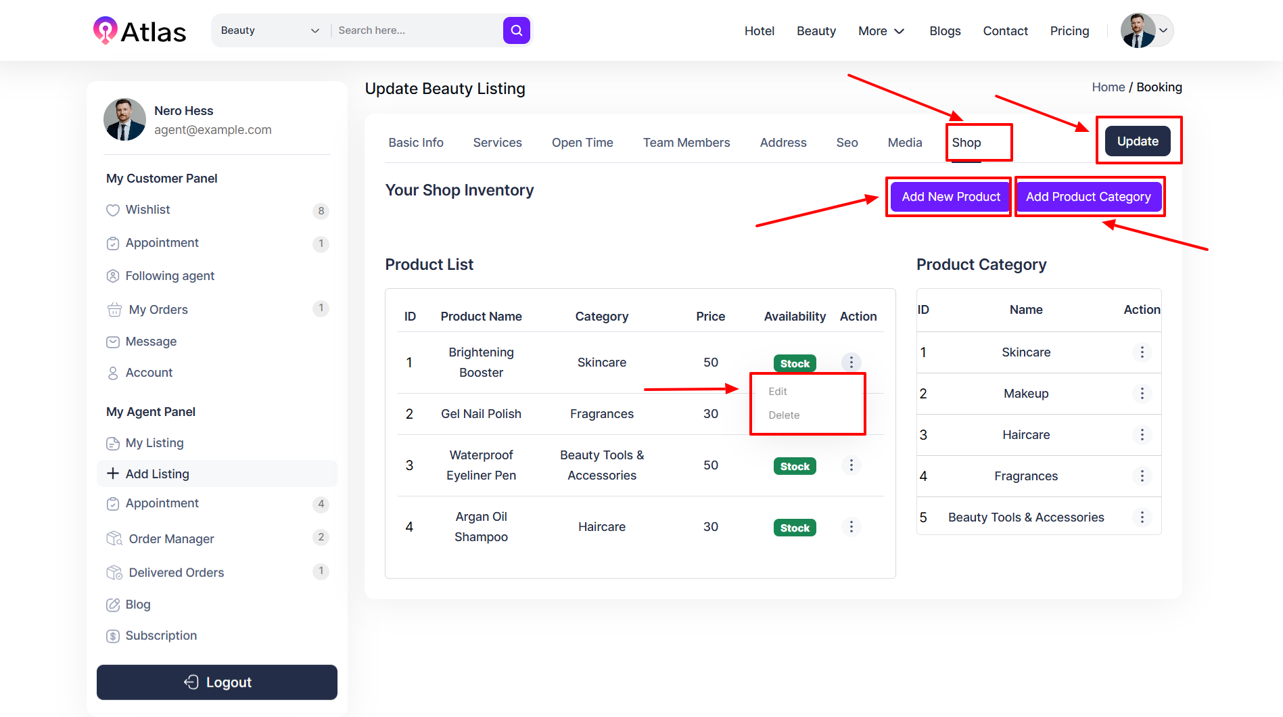Open the Subscription dollar icon

113,637
